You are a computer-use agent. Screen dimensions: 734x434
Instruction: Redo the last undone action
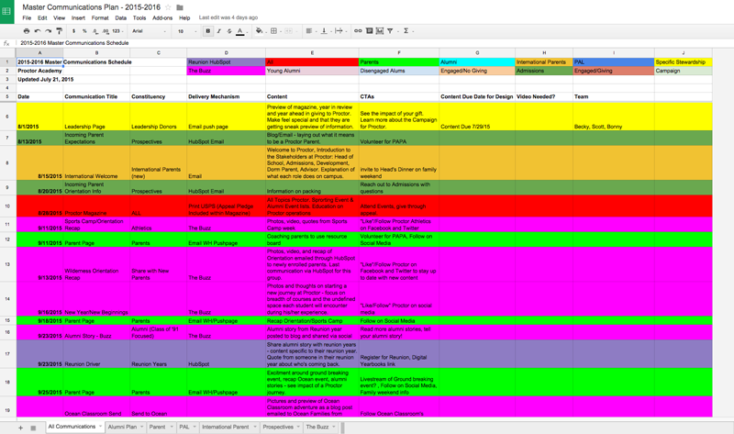point(49,31)
